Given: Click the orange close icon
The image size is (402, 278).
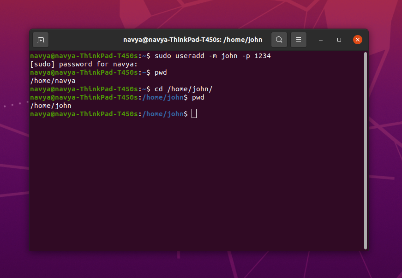Looking at the screenshot, I should pos(358,39).
